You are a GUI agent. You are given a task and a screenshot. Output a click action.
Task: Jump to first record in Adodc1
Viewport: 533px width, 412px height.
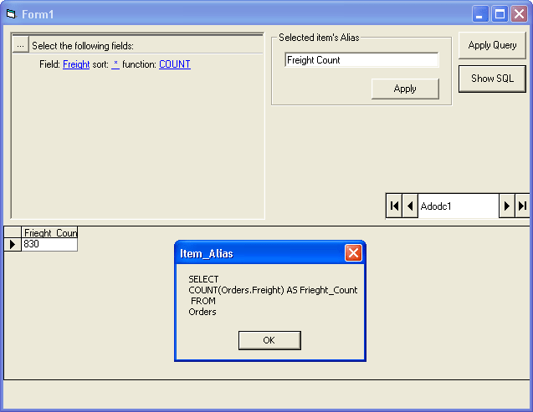click(x=394, y=206)
